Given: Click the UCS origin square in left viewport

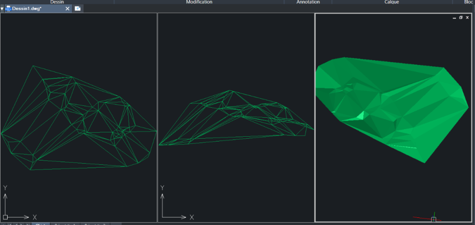Looking at the screenshot, I should pos(5,217).
